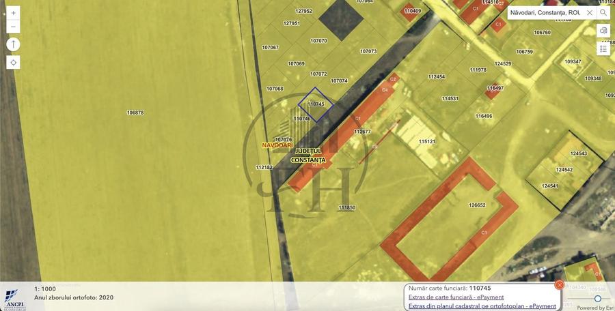Select large parcel 106878 on map

135,113
